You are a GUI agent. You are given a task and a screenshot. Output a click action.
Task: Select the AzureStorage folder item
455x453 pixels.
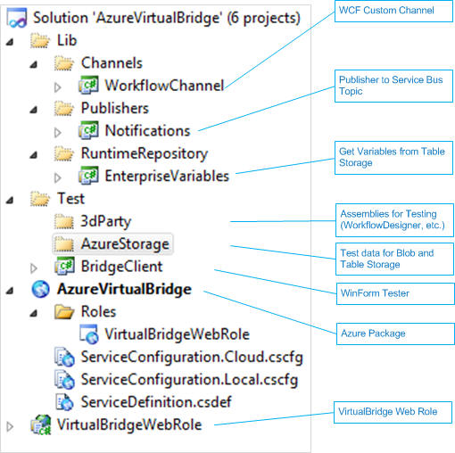coord(112,243)
